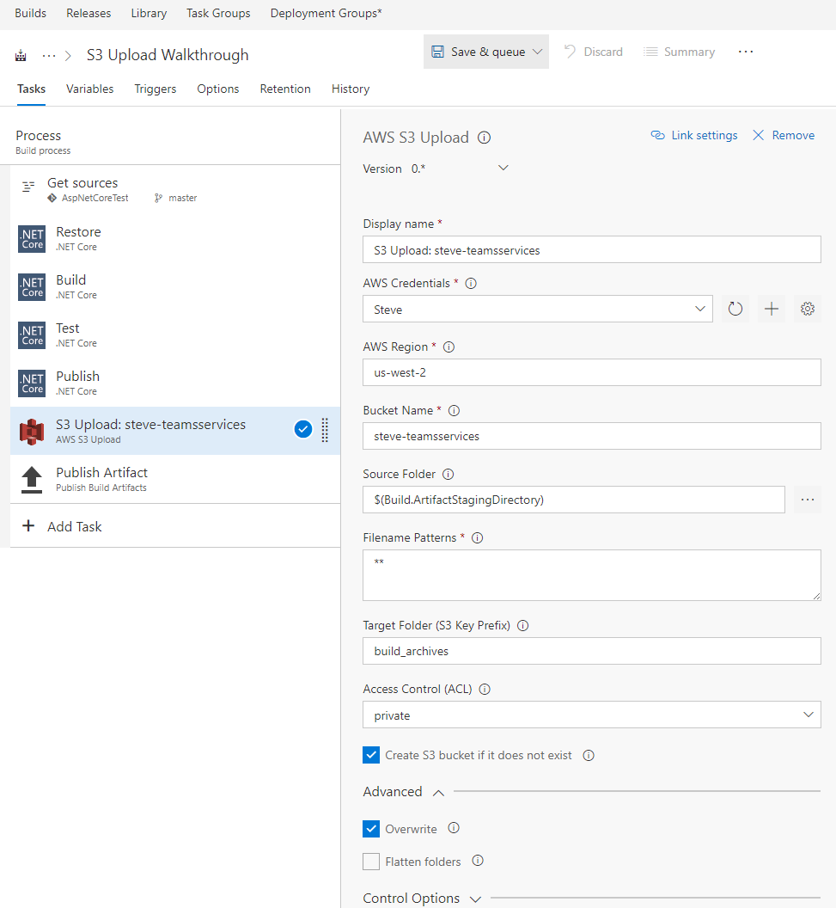Screen dimensions: 836x908
Task: Add a new AWS Credentials connection with plus icon
Action: (772, 309)
